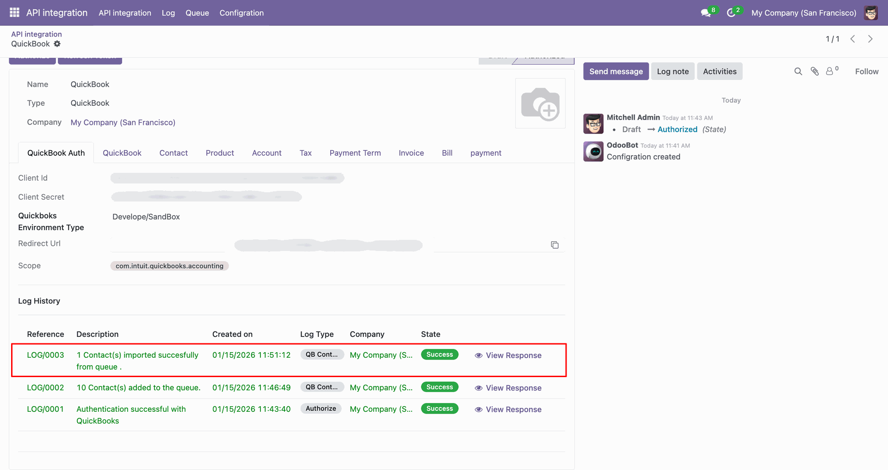Click the Client Id field
Viewport: 888px width, 470px height.
tap(228, 178)
